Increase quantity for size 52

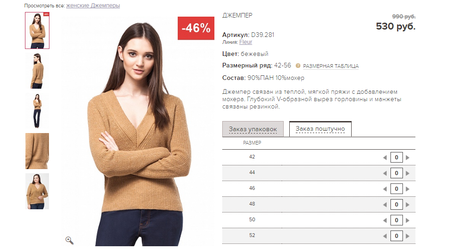(x=408, y=236)
